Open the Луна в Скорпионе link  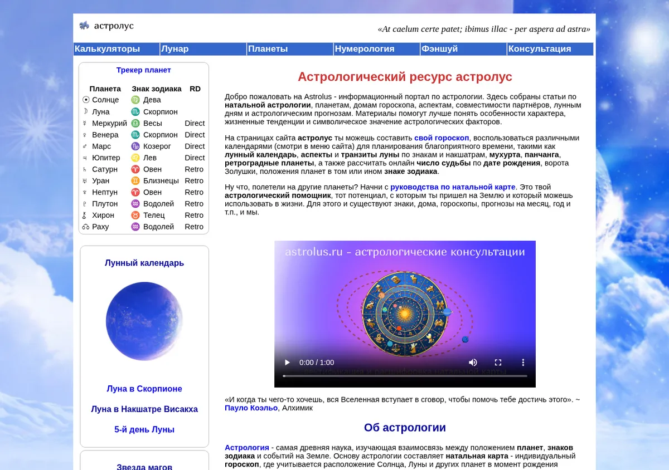click(x=144, y=389)
